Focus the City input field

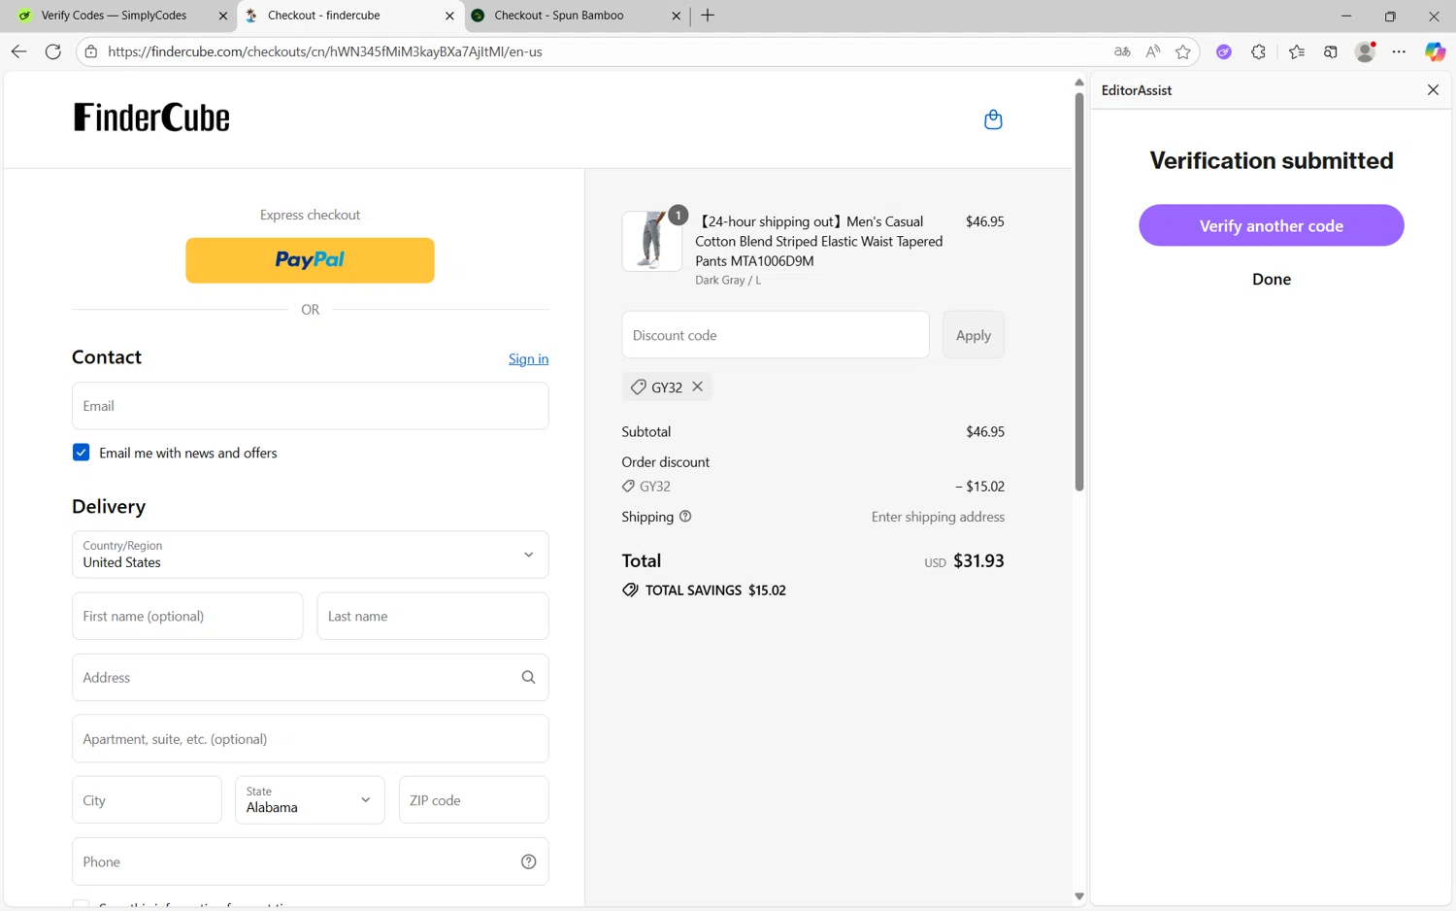coord(147,800)
